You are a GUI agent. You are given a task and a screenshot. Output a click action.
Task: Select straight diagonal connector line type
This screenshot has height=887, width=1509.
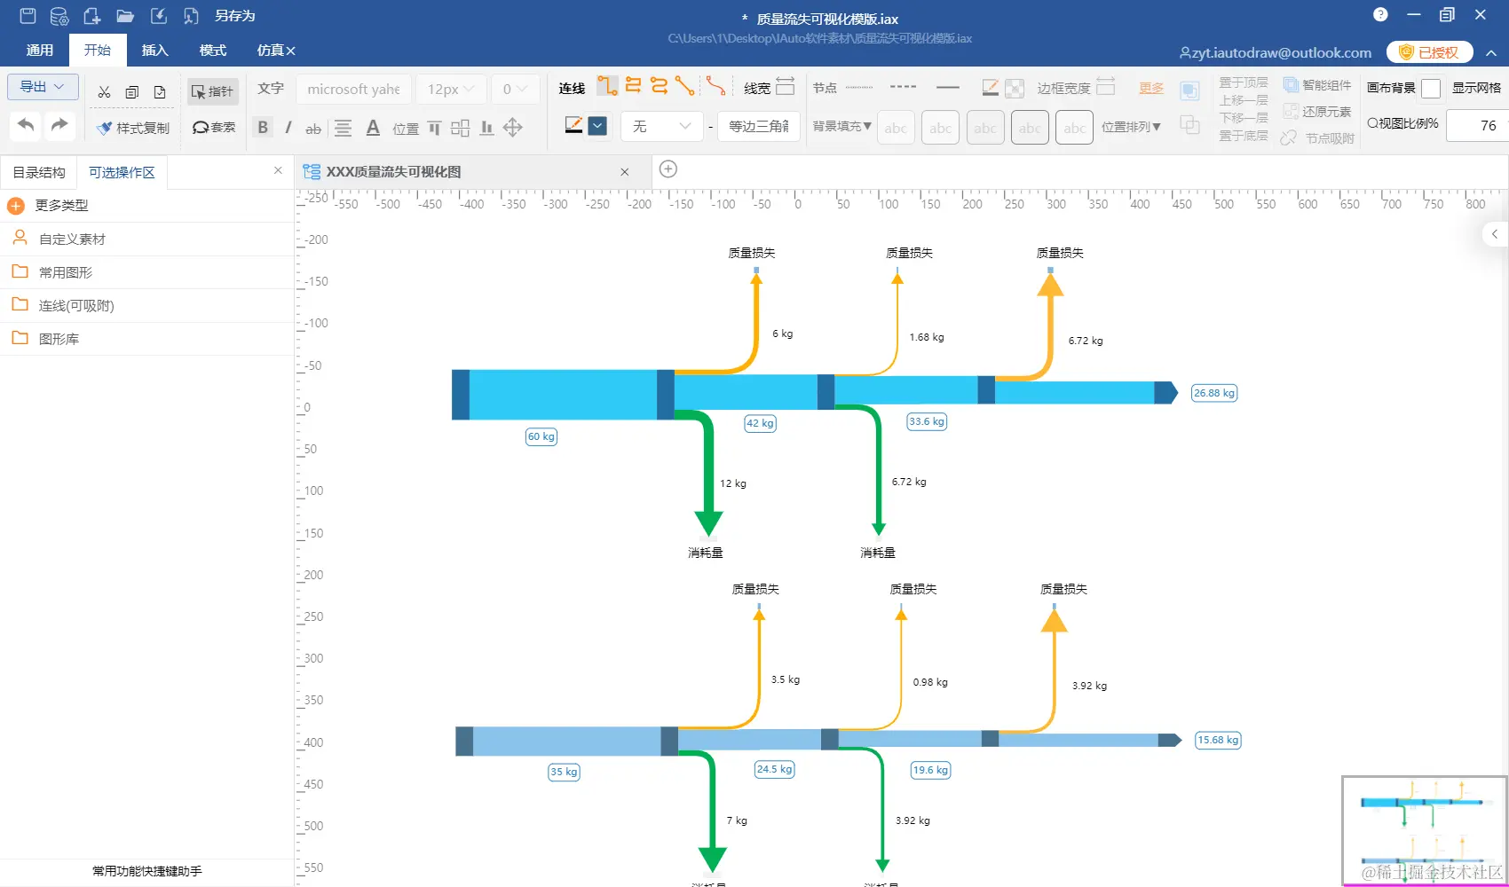point(684,86)
